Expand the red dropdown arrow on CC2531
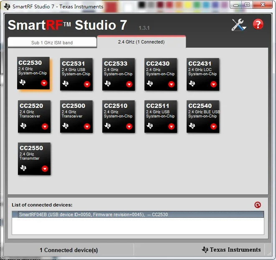276x260 pixels. (87, 84)
